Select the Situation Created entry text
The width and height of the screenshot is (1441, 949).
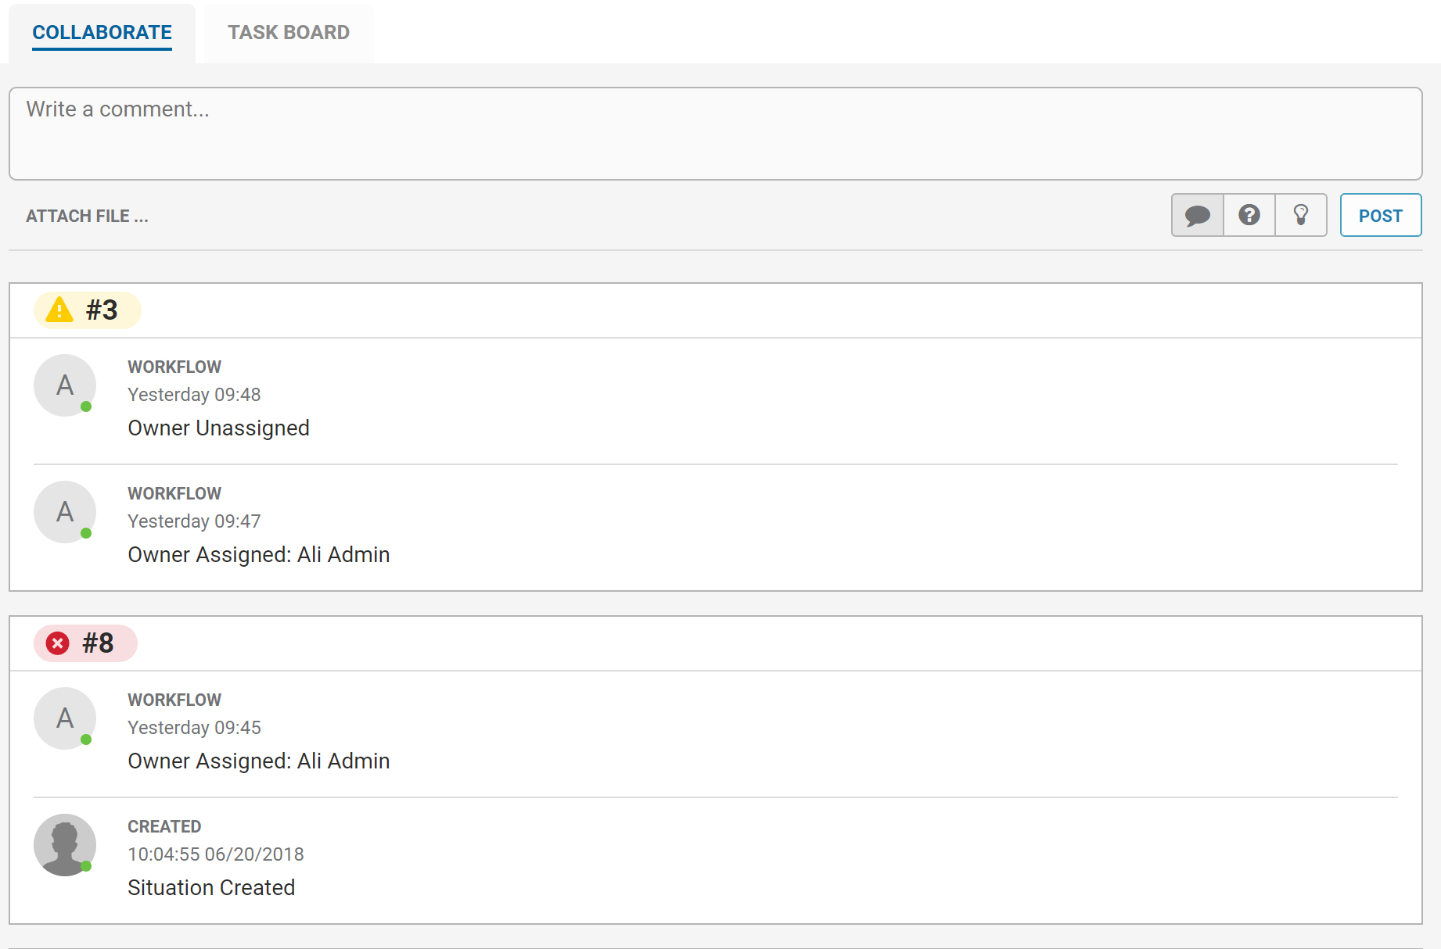point(211,888)
